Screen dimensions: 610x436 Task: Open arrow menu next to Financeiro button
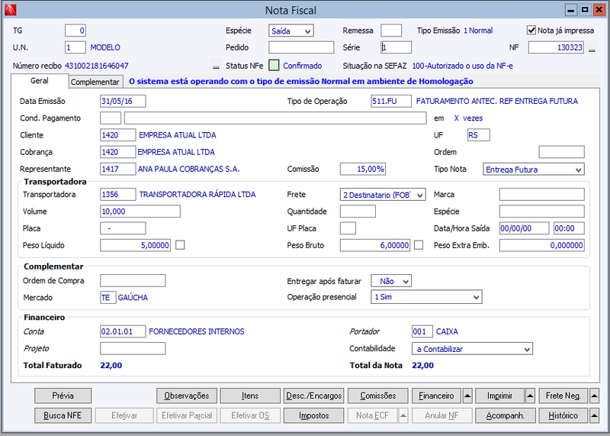[466, 396]
